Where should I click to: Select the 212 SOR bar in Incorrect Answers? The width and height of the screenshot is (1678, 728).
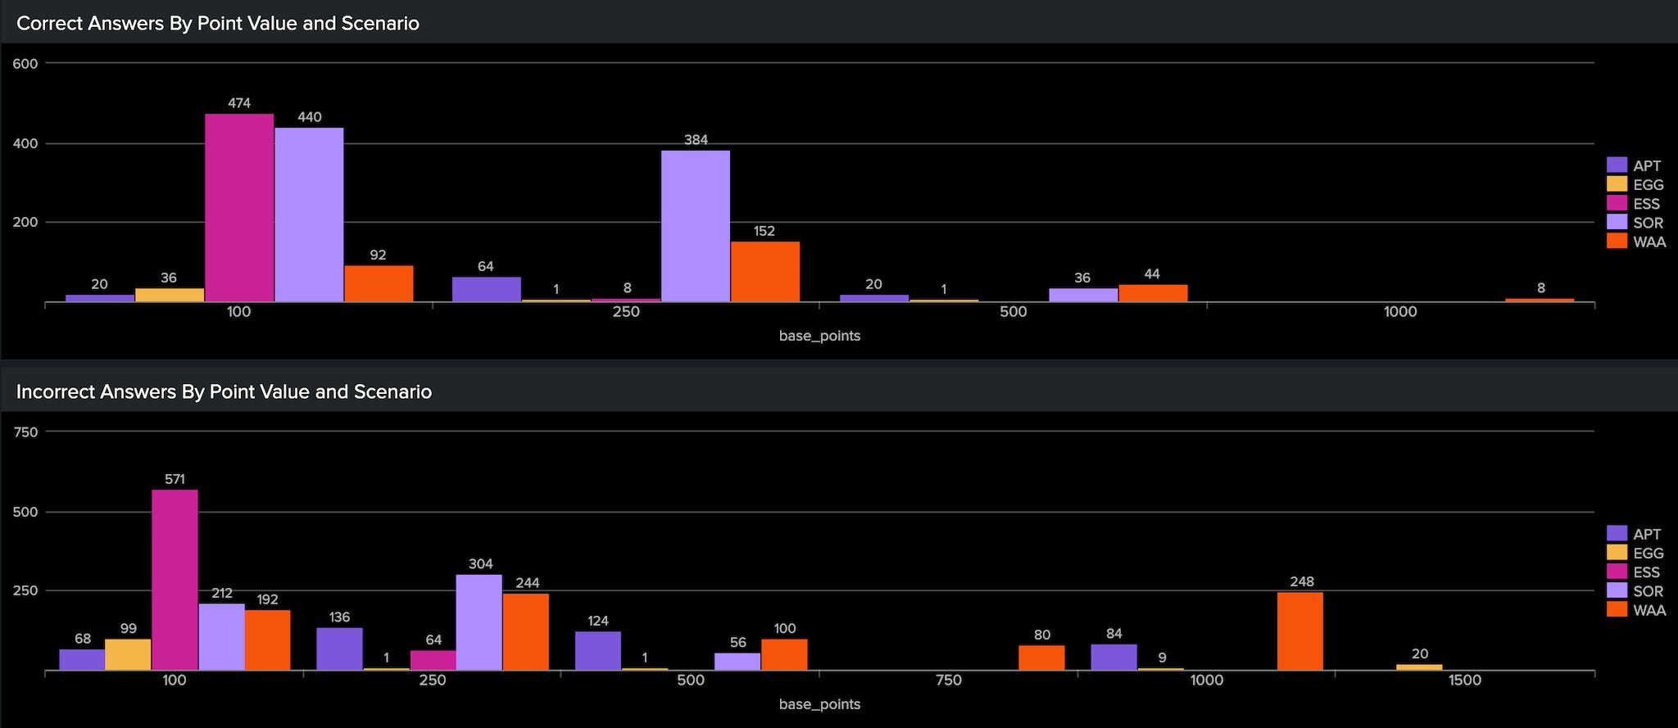click(x=222, y=637)
